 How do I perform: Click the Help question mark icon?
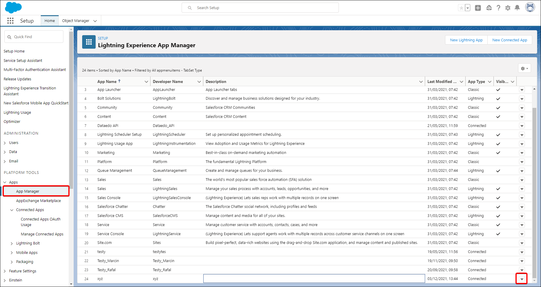[x=498, y=8]
